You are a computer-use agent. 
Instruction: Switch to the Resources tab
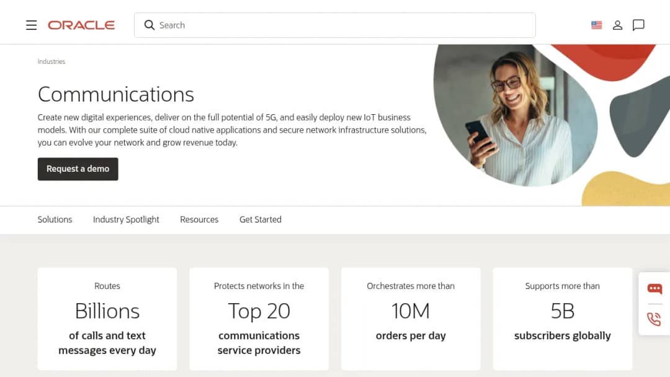(x=199, y=220)
